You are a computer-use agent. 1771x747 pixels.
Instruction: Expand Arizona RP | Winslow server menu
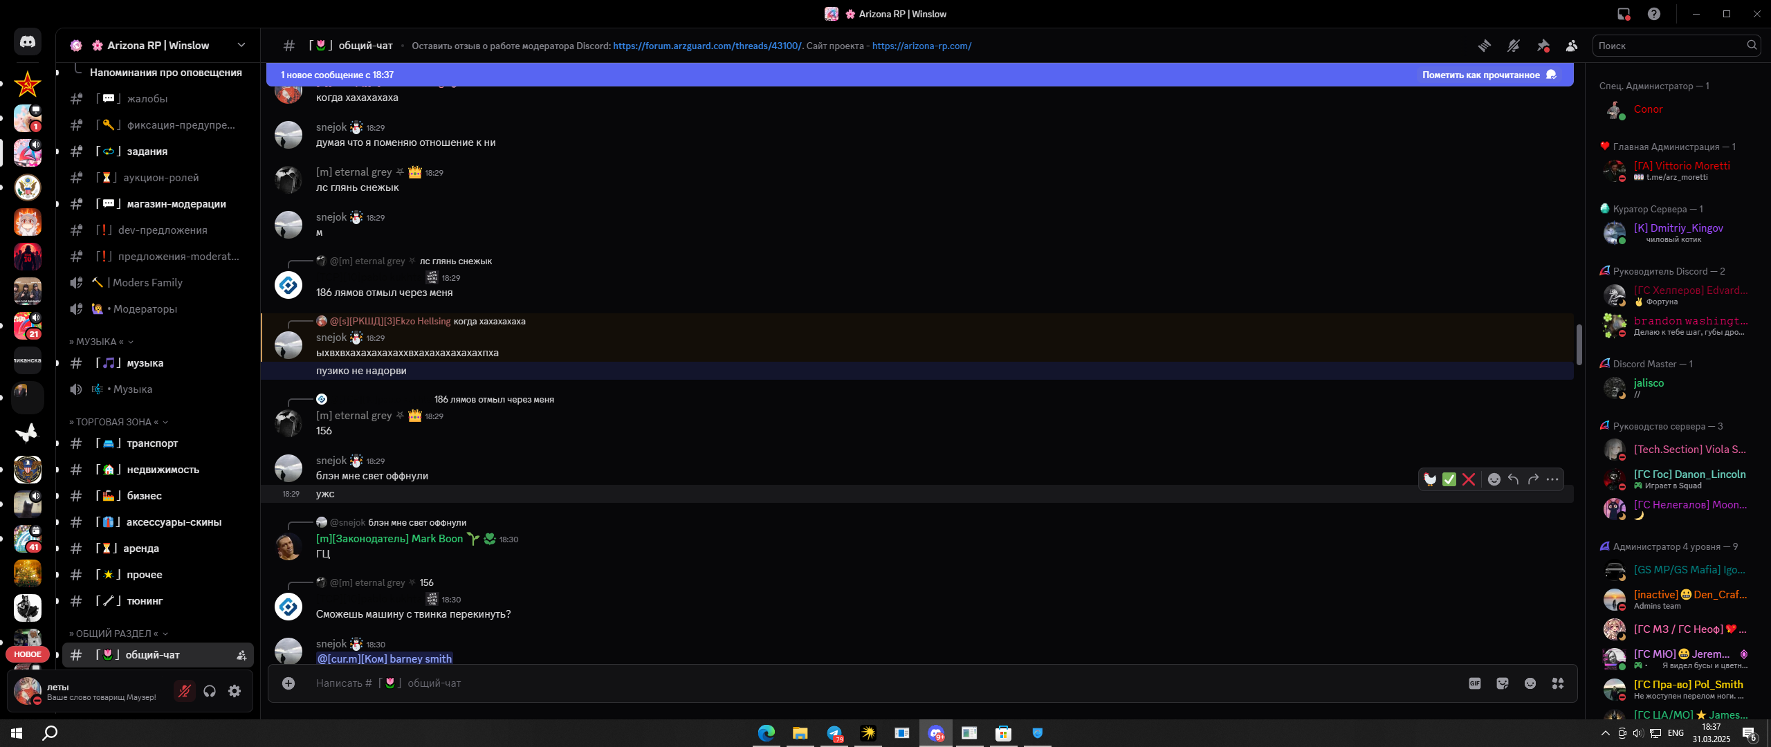click(x=158, y=46)
